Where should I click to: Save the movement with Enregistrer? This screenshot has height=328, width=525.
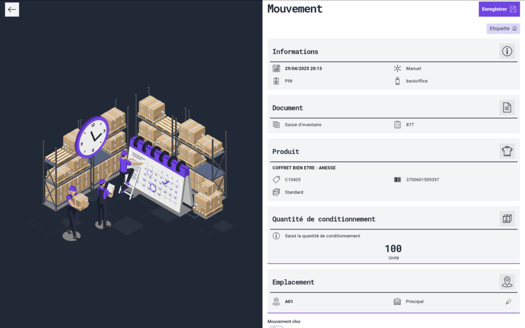click(x=499, y=9)
